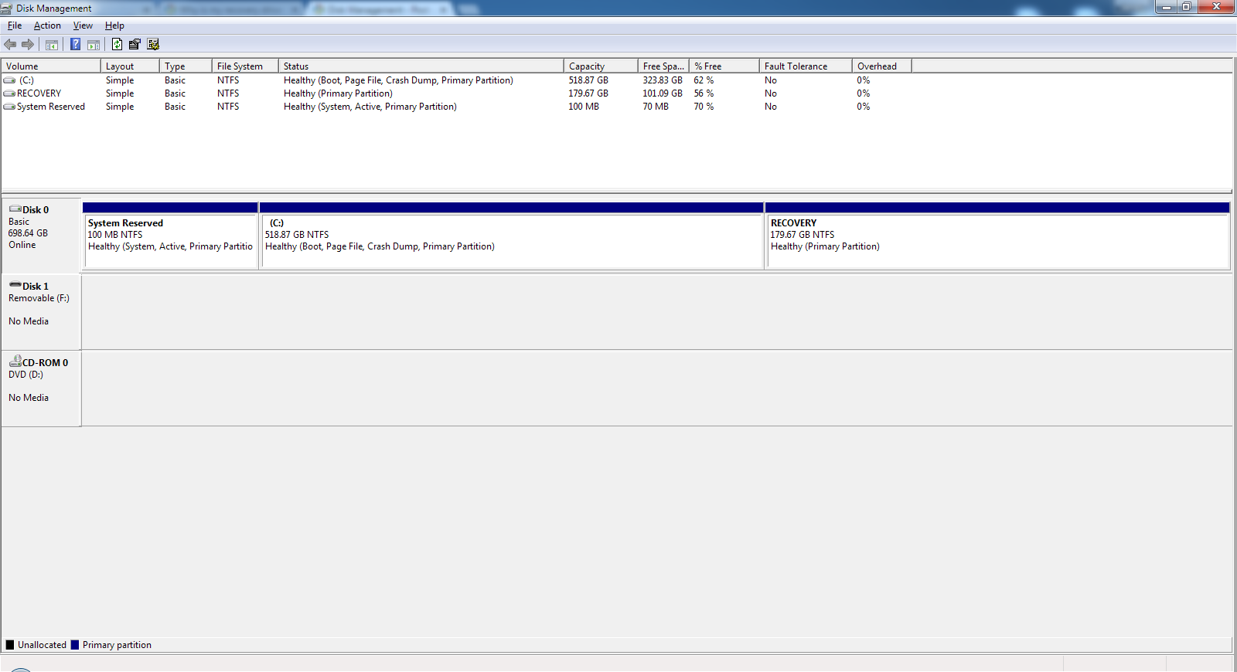Select the Disk 0 header icon
The height and width of the screenshot is (672, 1237).
(15, 209)
